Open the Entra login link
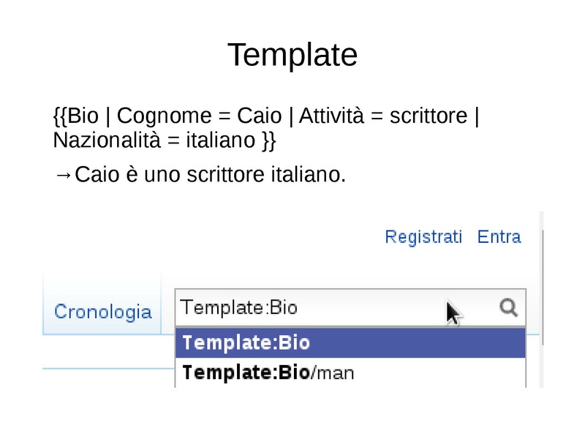Screen dimensions: 585x439 pos(499,236)
